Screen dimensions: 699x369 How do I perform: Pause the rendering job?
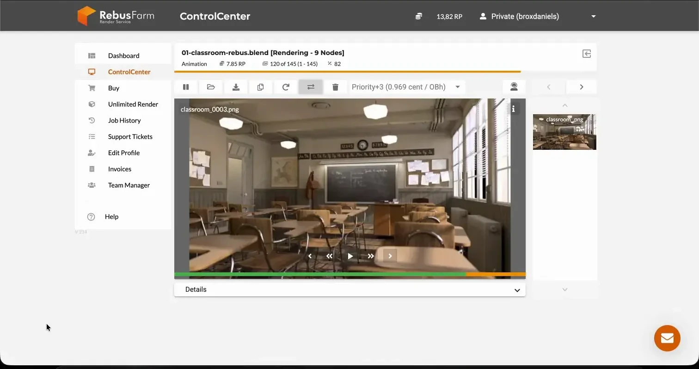point(186,87)
